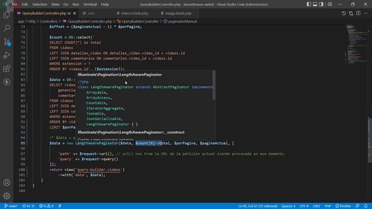This screenshot has width=372, height=209.
Task: Open the notifications bell icon
Action: click(366, 206)
